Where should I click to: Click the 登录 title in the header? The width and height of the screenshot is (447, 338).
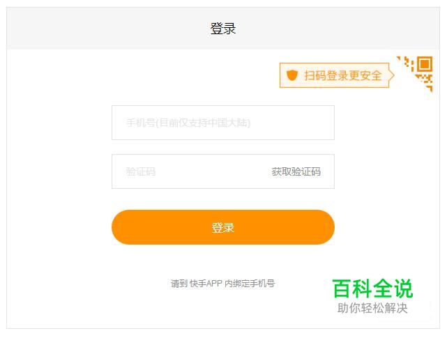tap(223, 29)
